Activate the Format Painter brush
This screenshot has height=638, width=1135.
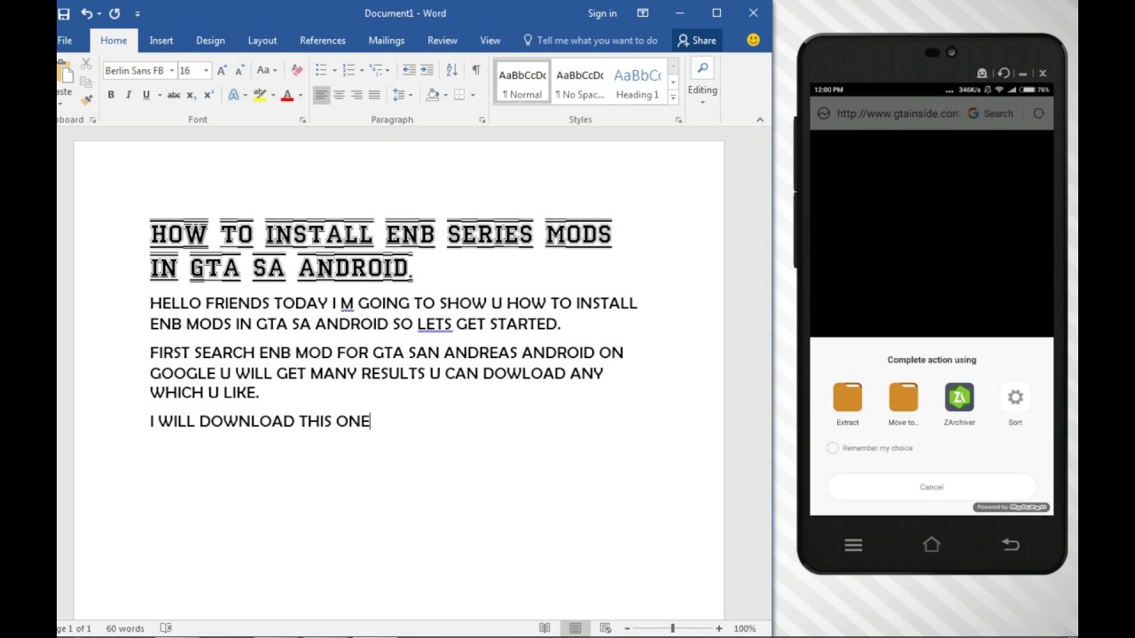click(x=87, y=100)
